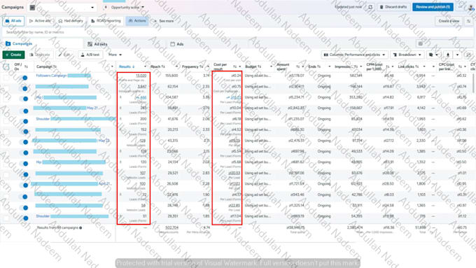Viewport: 476px width, 268px height.
Task: Open the ROAS reporting view
Action: [106, 21]
